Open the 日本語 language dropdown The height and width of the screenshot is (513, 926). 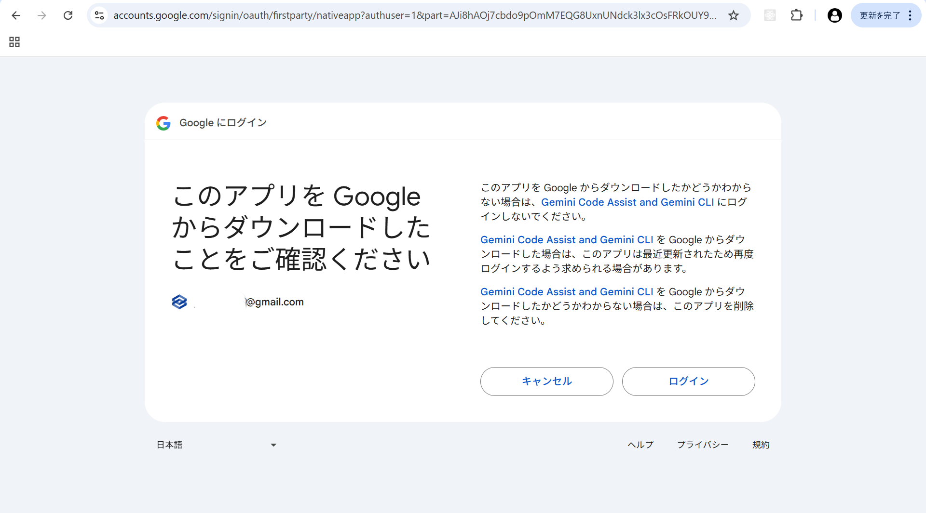[x=217, y=445]
